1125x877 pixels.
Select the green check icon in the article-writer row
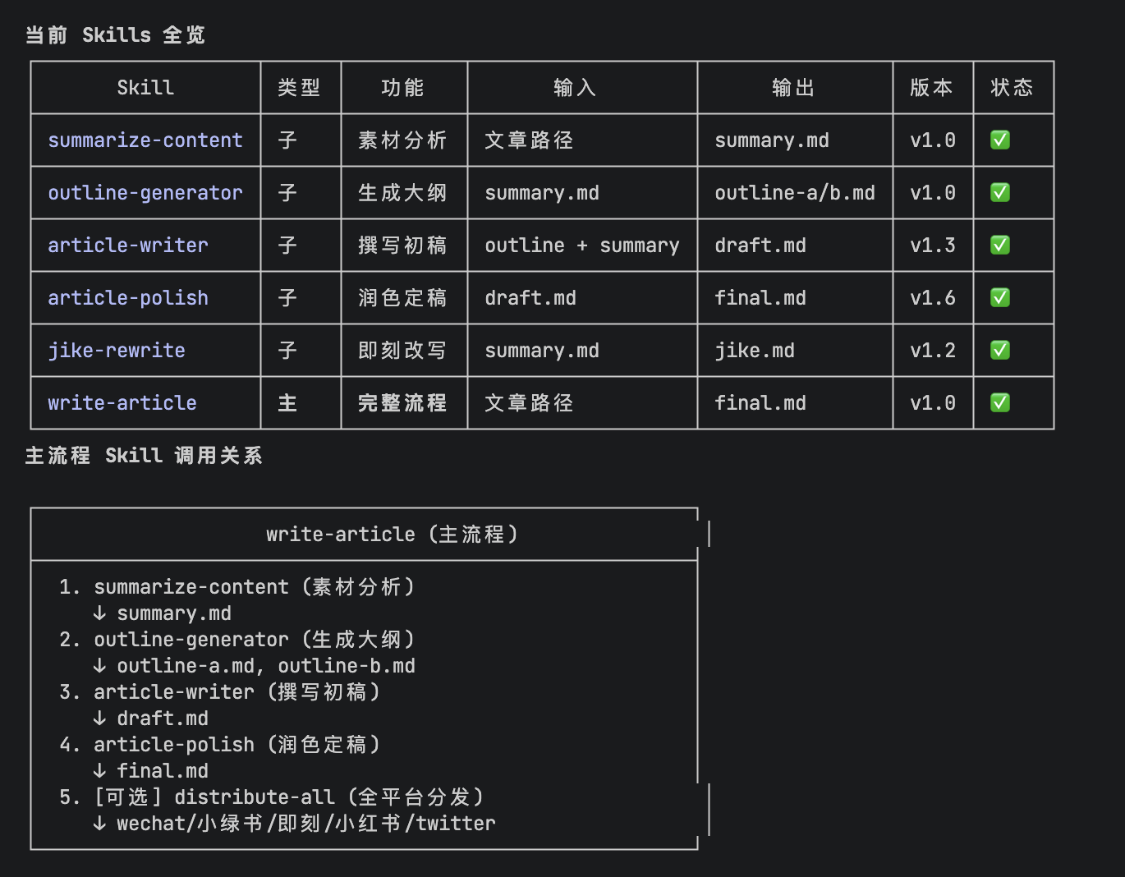click(999, 246)
